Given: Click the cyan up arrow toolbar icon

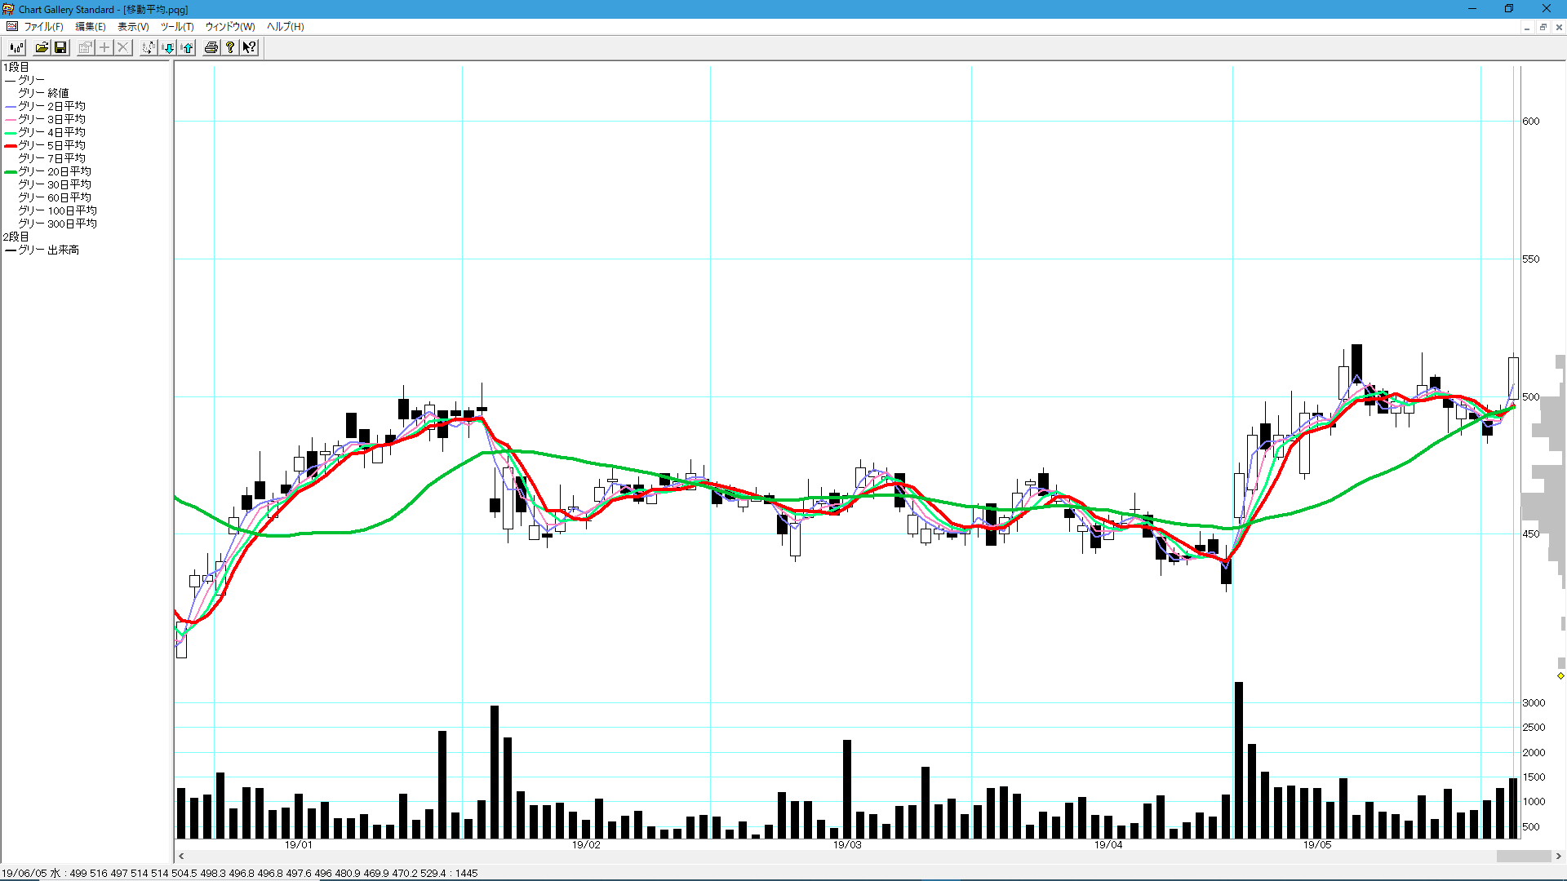Looking at the screenshot, I should tap(187, 47).
